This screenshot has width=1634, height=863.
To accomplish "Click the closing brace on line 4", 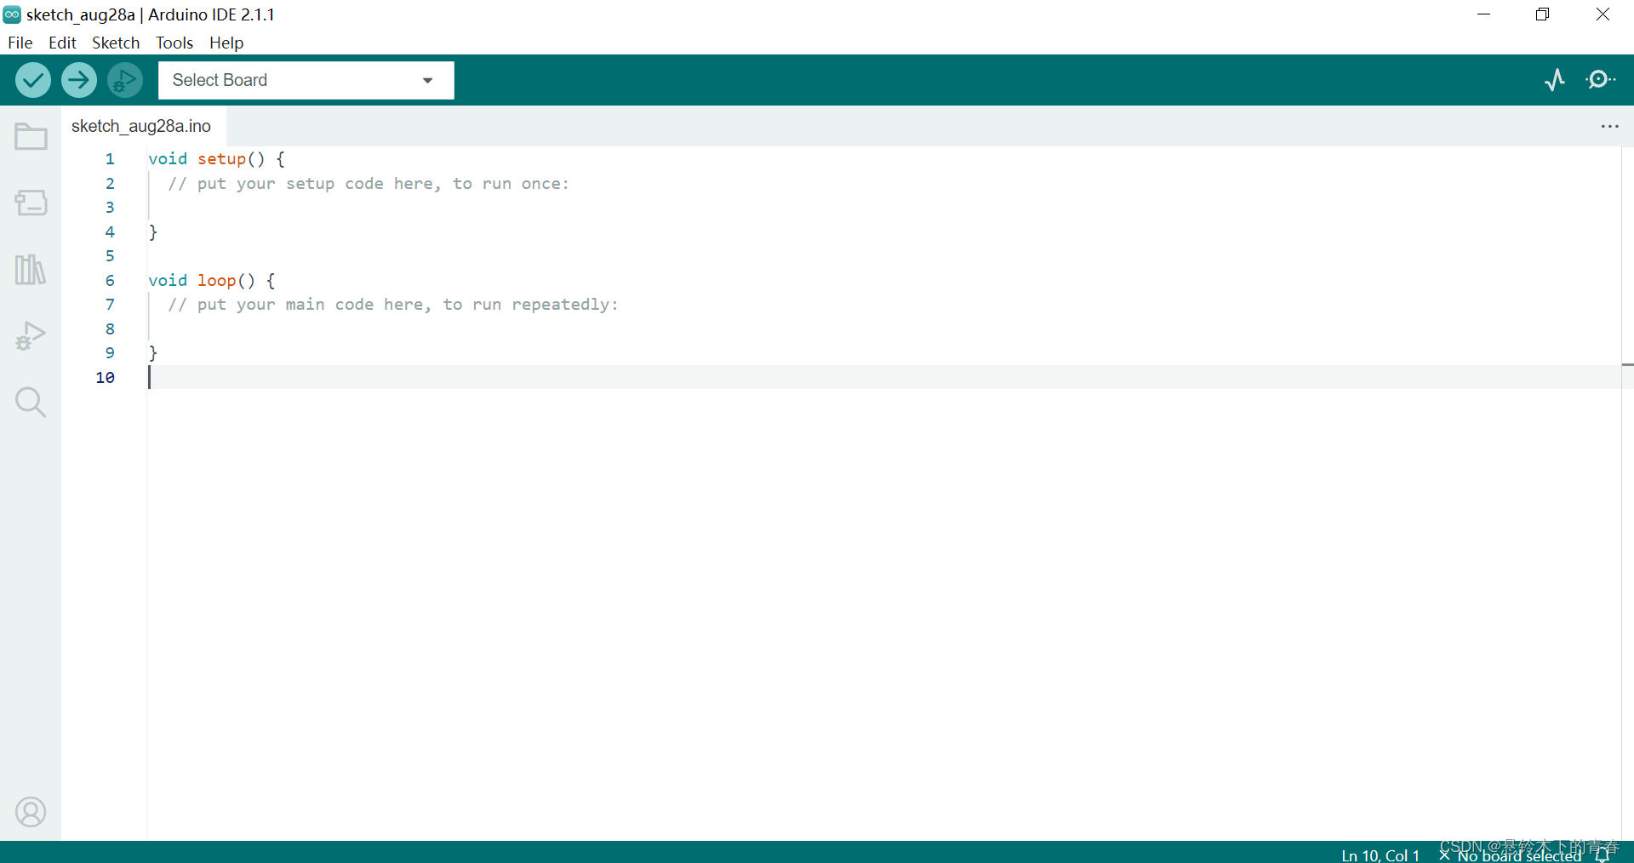I will [153, 231].
